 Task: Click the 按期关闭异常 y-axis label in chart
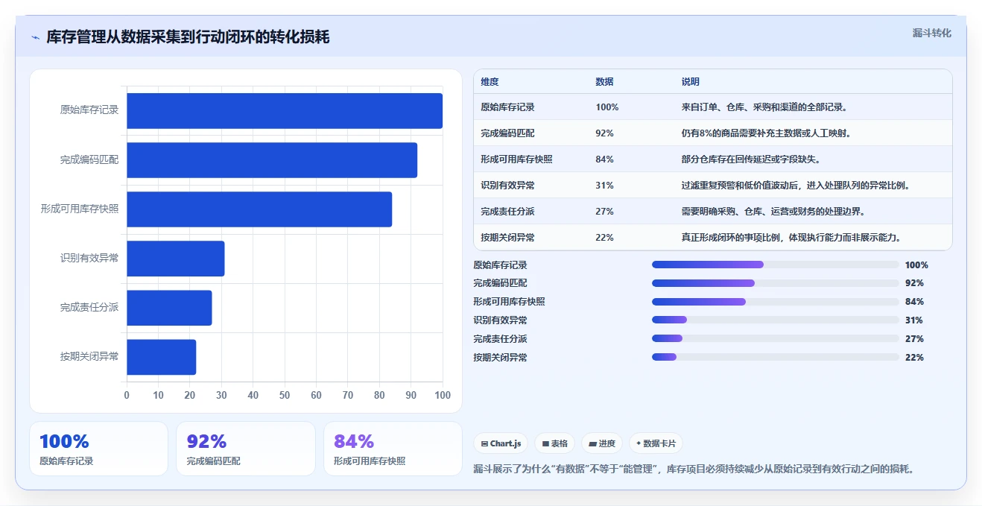(x=89, y=356)
